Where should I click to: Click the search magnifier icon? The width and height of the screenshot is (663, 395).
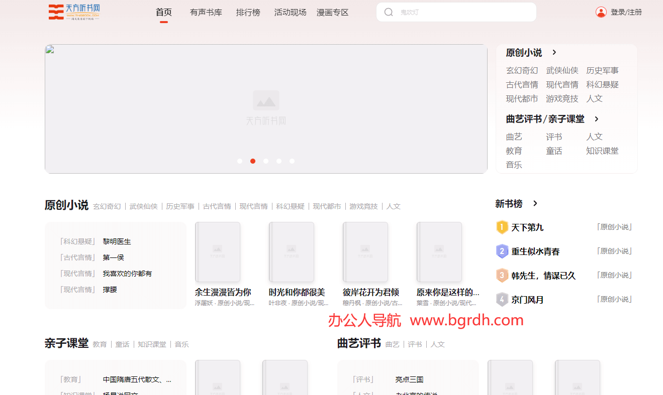(x=389, y=12)
